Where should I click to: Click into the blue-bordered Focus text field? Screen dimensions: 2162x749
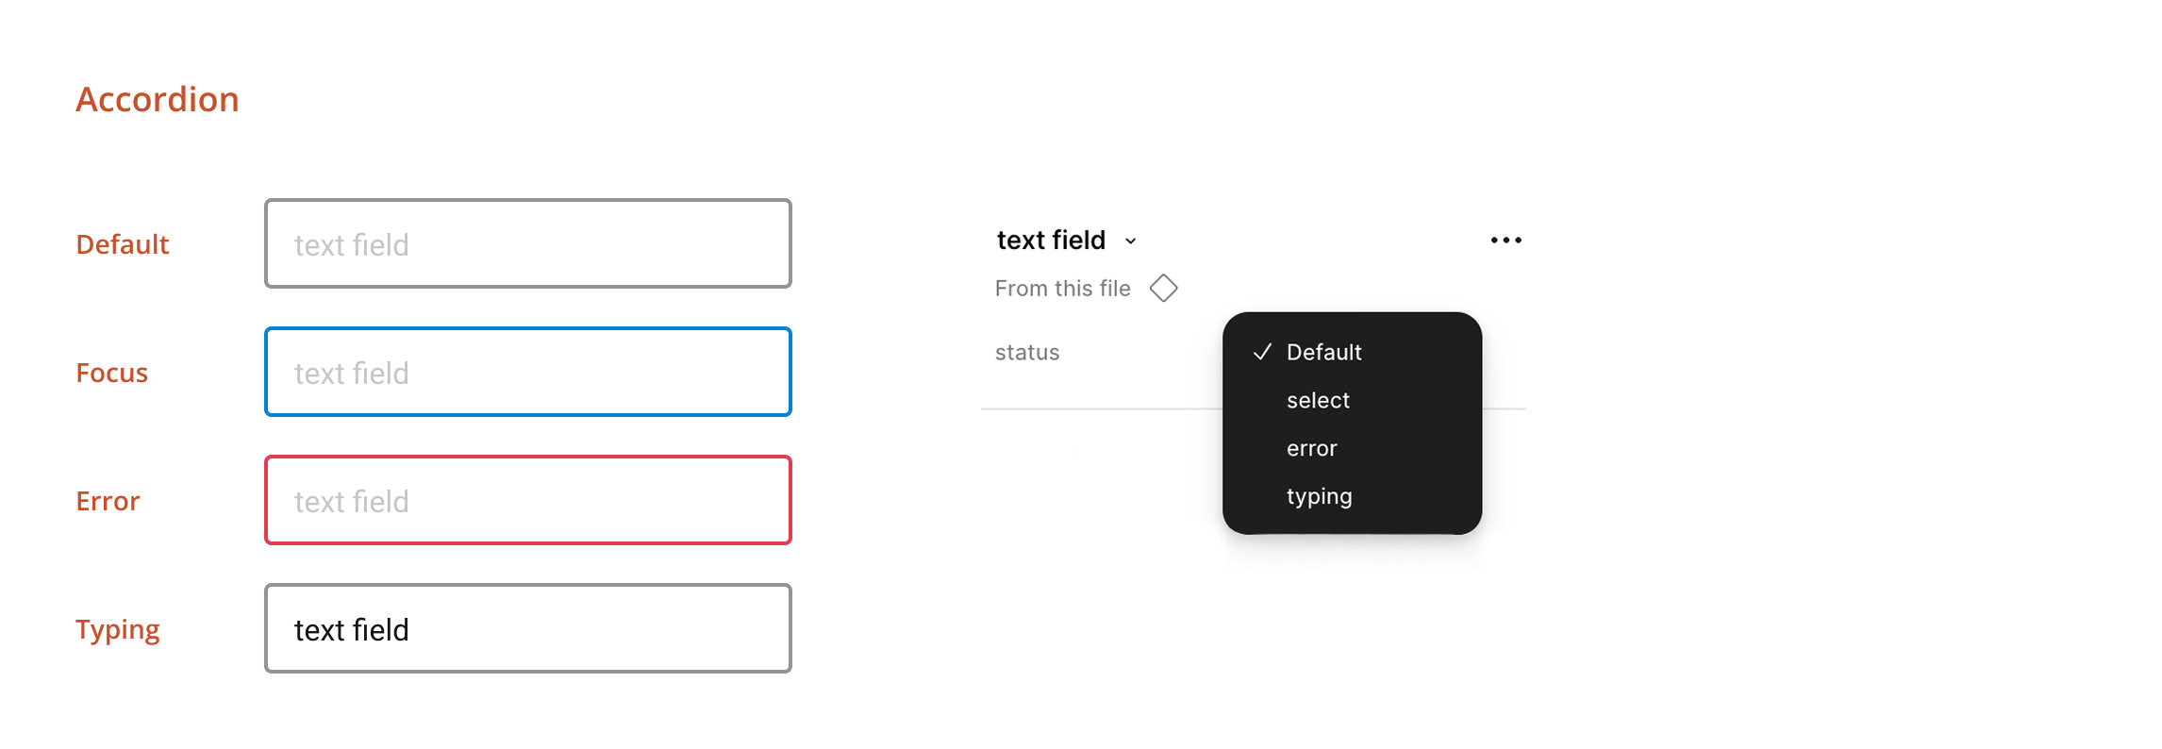click(527, 372)
